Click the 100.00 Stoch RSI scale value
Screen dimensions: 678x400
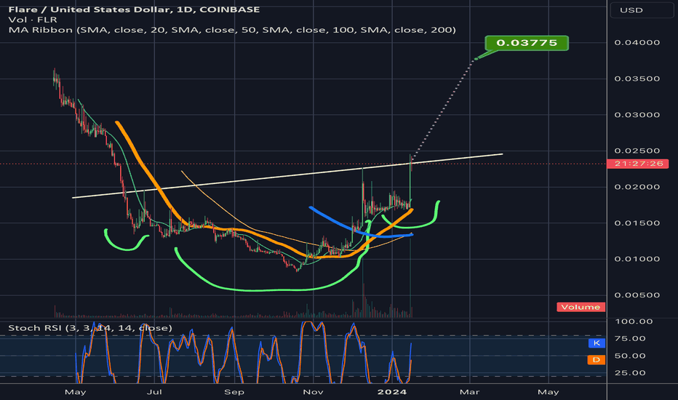coord(634,321)
